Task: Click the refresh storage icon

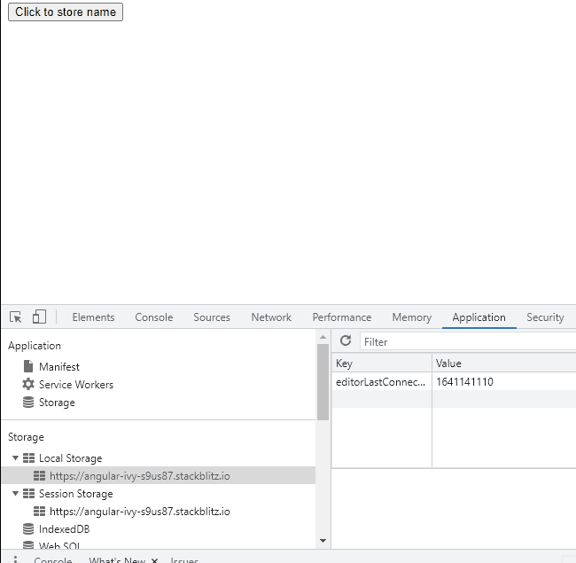Action: coord(346,341)
